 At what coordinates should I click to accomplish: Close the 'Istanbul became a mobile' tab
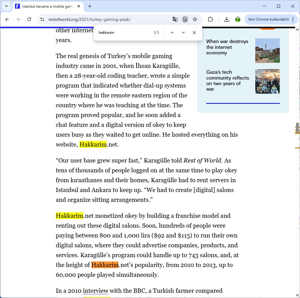(x=79, y=6)
